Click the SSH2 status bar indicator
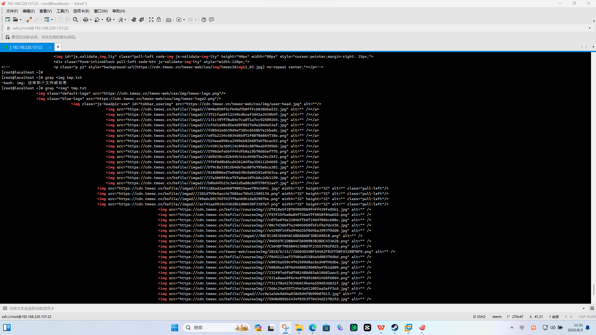 coord(479,317)
